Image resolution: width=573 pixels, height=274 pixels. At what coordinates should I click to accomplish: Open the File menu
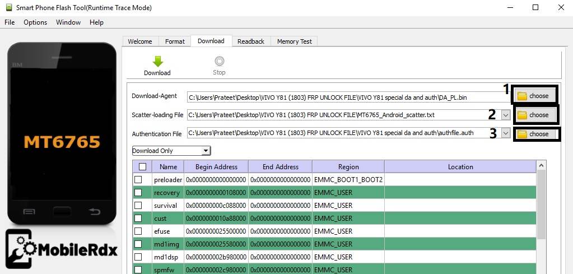(x=10, y=22)
